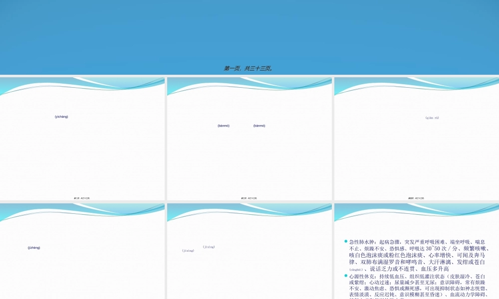Click the wave banner on the (yìcháng) slide
Image resolution: width=499 pixels, height=299 pixels.
82,86
